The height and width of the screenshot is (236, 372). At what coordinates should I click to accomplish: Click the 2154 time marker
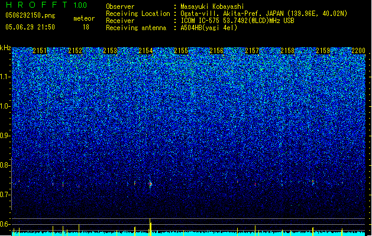click(145, 51)
